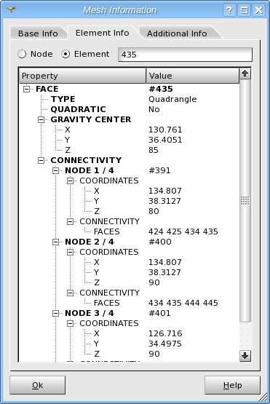The height and width of the screenshot is (404, 270).
Task: Collapse the NODE 3 / 4 branch
Action: coord(55,313)
